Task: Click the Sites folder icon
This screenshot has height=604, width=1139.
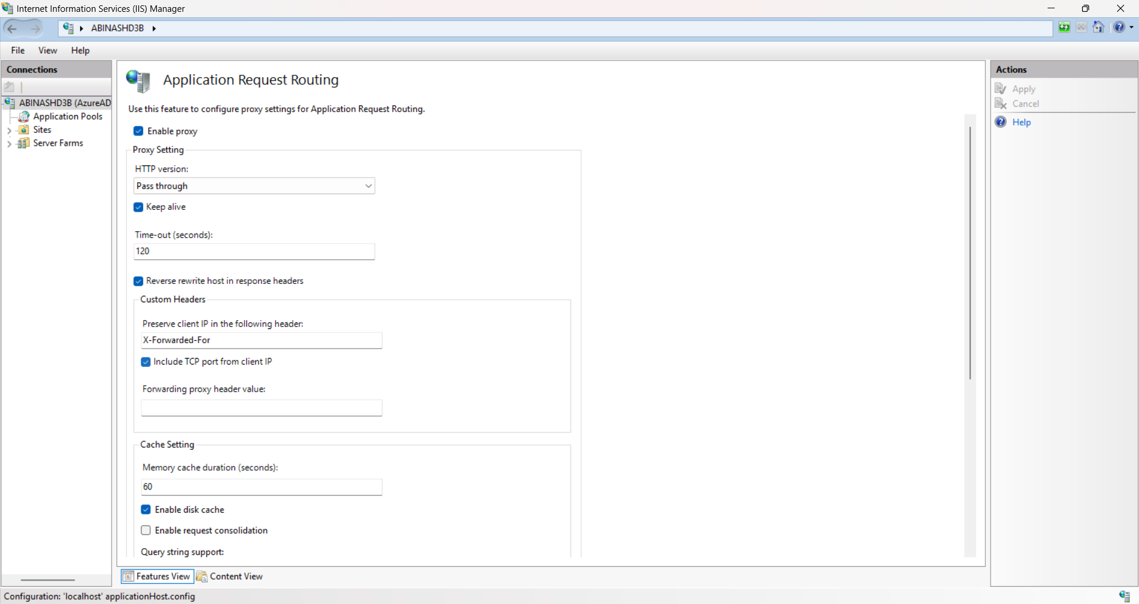Action: (24, 129)
